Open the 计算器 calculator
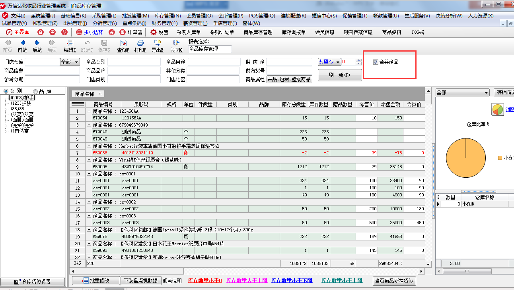 tap(131, 32)
